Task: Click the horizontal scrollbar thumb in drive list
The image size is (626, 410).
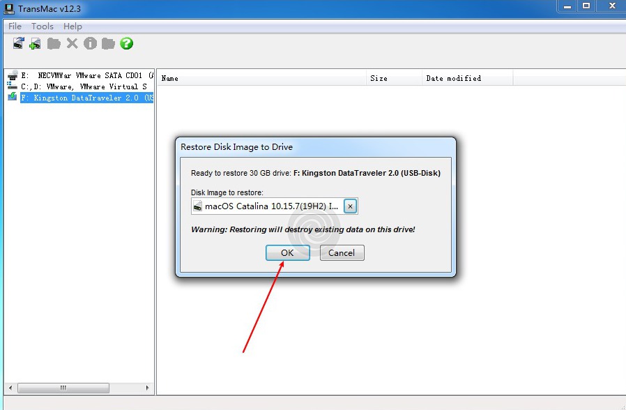Action: point(63,388)
